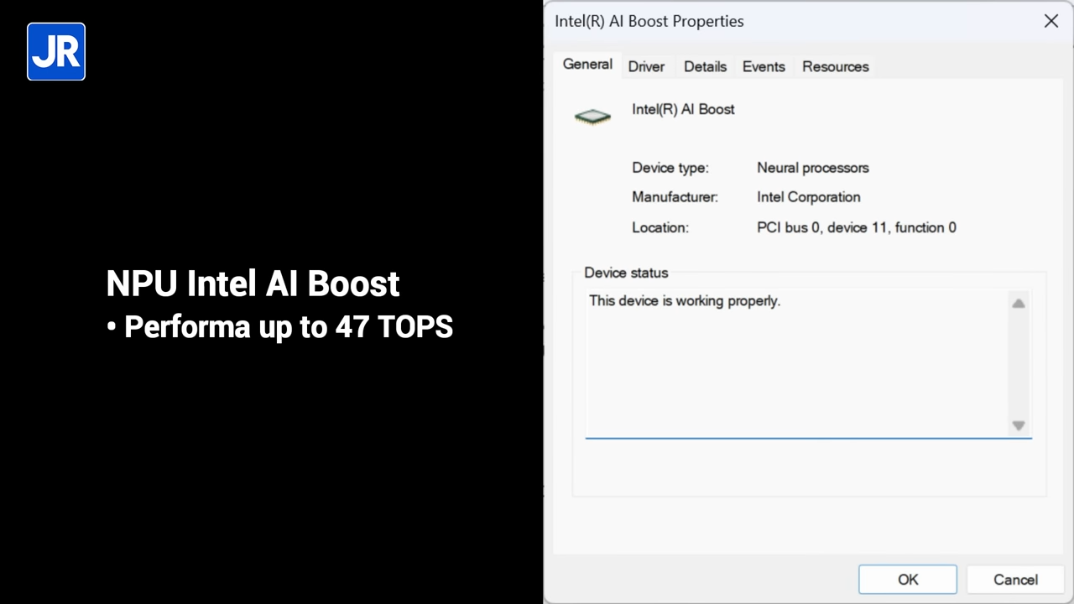The width and height of the screenshot is (1074, 604).
Task: Click the processor chip device icon
Action: 592,117
